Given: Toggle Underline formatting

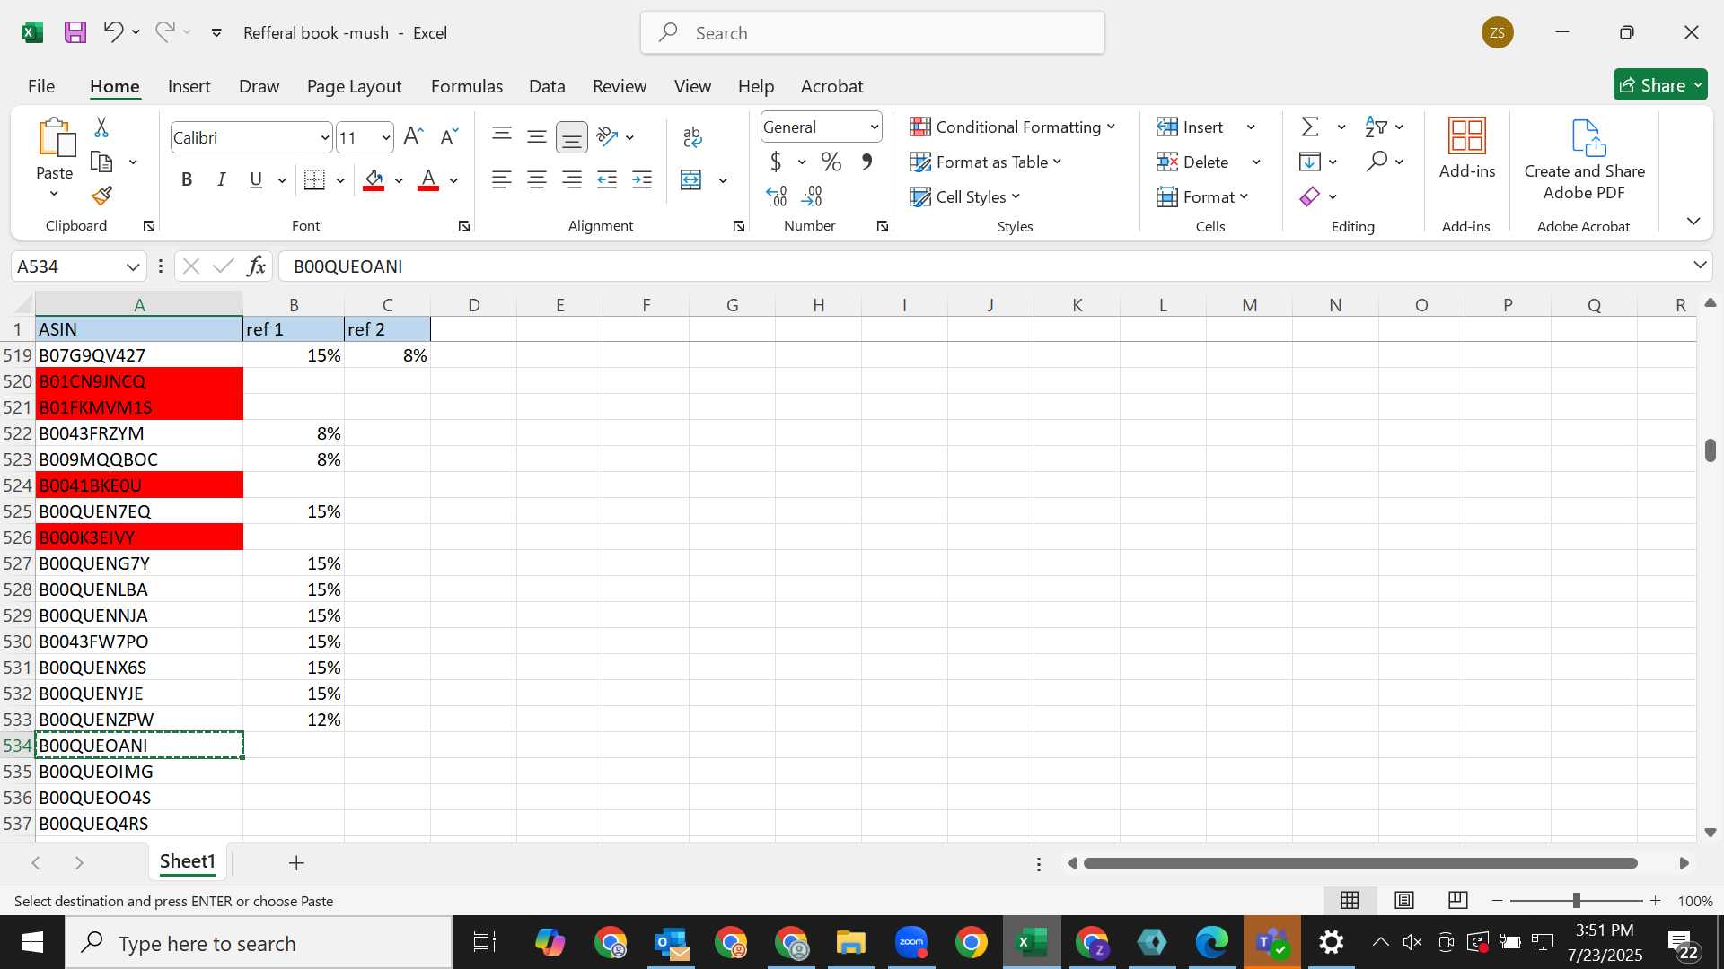Looking at the screenshot, I should click(256, 180).
